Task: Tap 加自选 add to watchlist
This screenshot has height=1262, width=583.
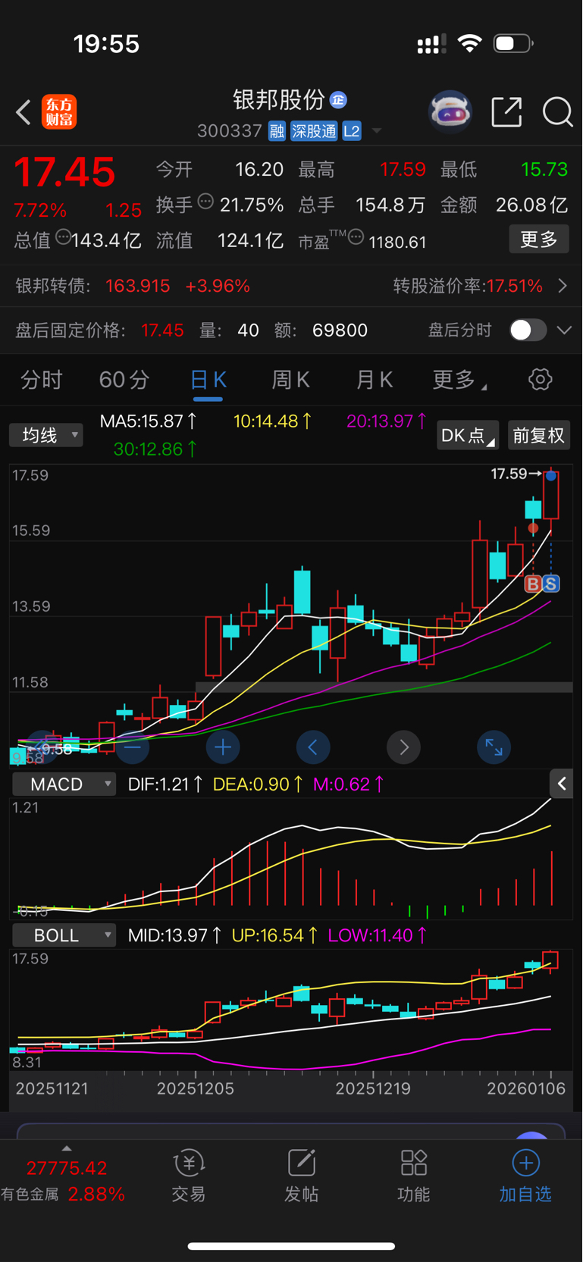Action: point(525,1176)
